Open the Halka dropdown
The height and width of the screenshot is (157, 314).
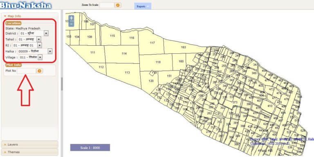[x=50, y=51]
